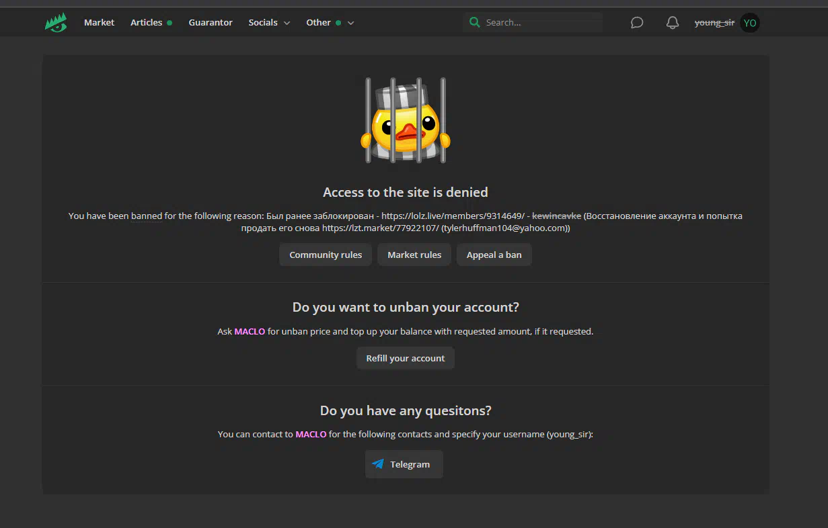This screenshot has width=828, height=528.
Task: Click the underlined word banned
Action: tap(147, 216)
